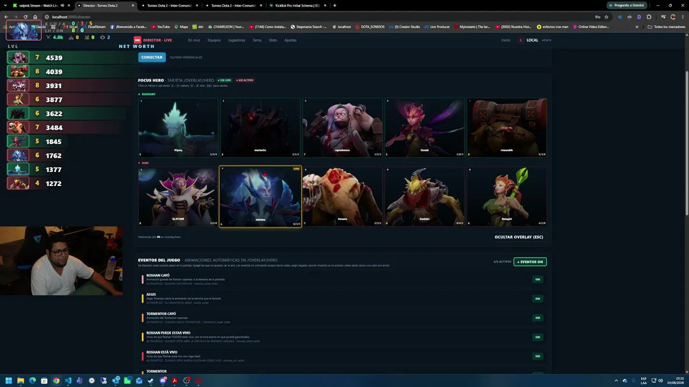This screenshot has width=689, height=387.
Task: Go to the Equipos section
Action: click(214, 40)
